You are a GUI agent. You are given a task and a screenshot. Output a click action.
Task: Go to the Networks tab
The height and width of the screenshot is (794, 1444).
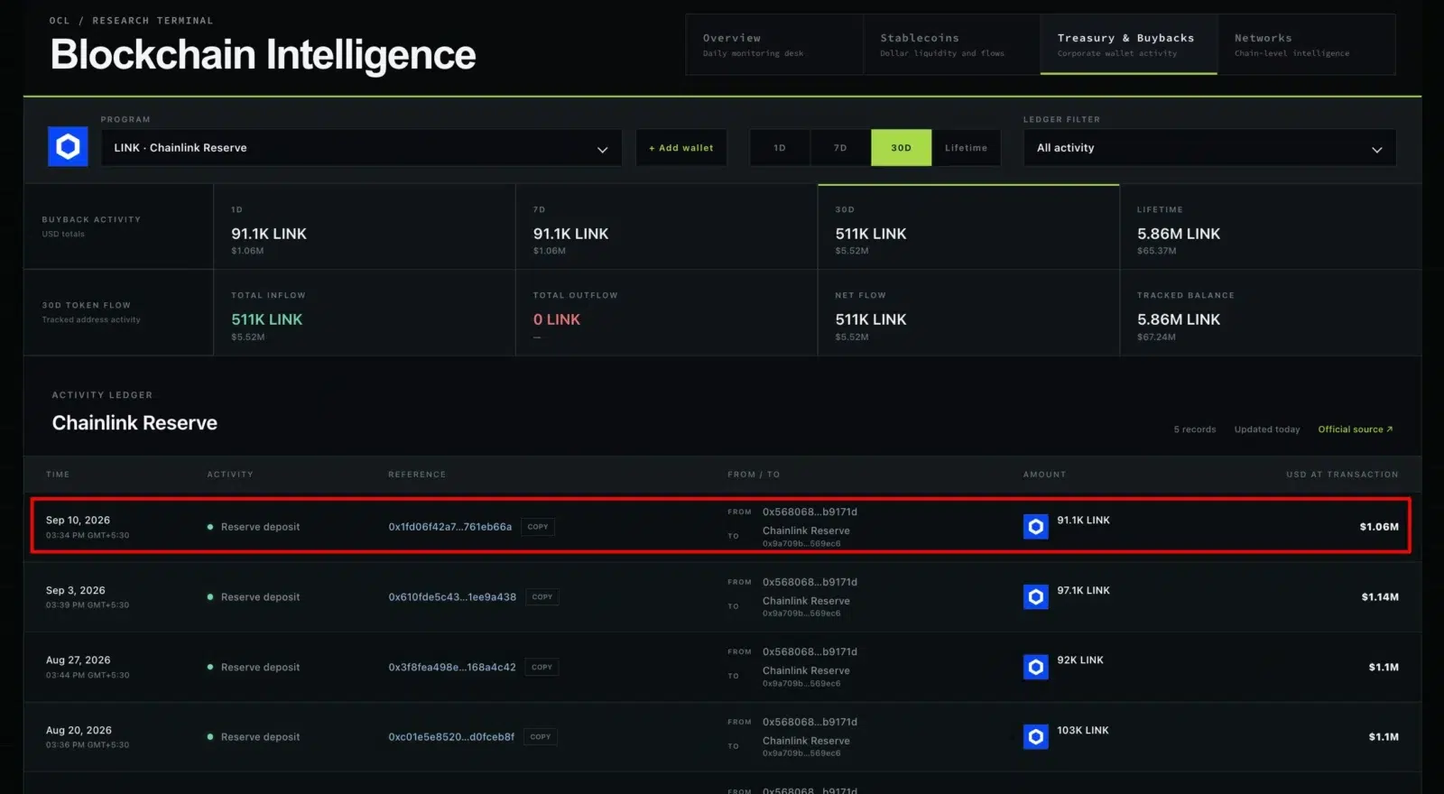pyautogui.click(x=1306, y=44)
